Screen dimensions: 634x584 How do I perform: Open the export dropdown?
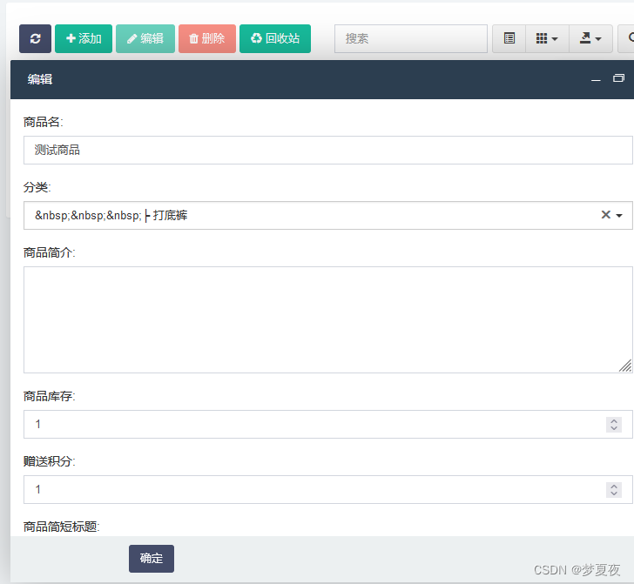point(590,39)
